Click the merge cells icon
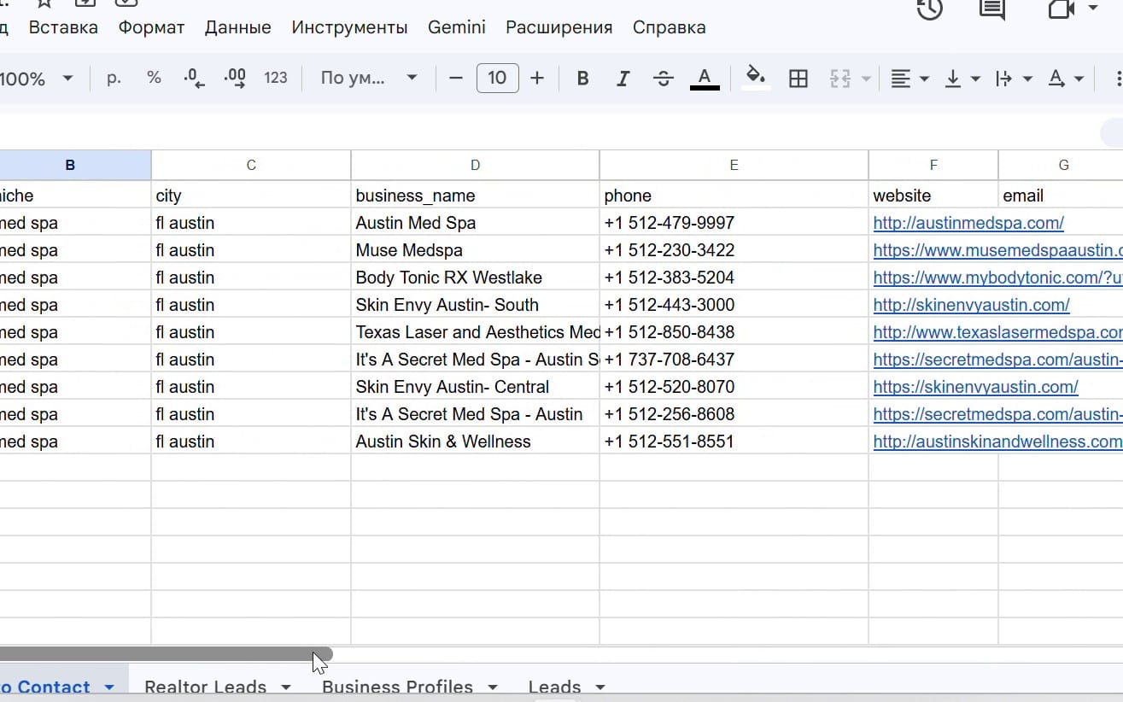Viewport: 1123px width, 702px height. (x=840, y=79)
